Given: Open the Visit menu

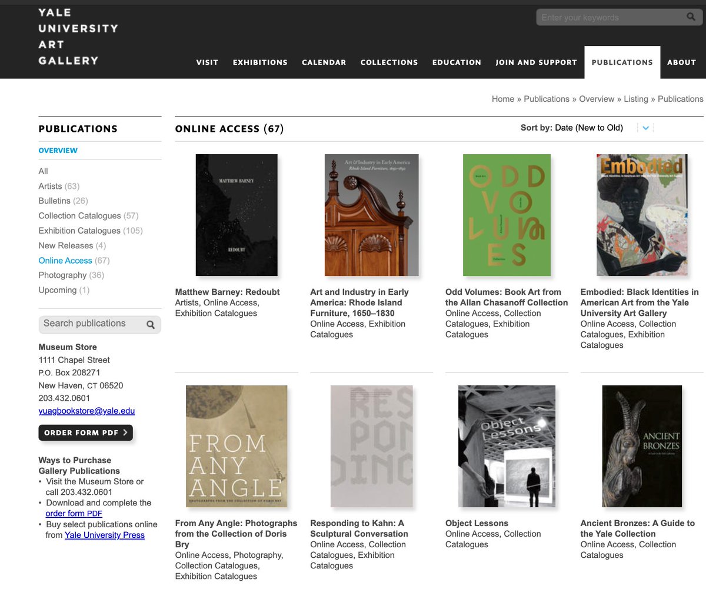Looking at the screenshot, I should pos(207,62).
